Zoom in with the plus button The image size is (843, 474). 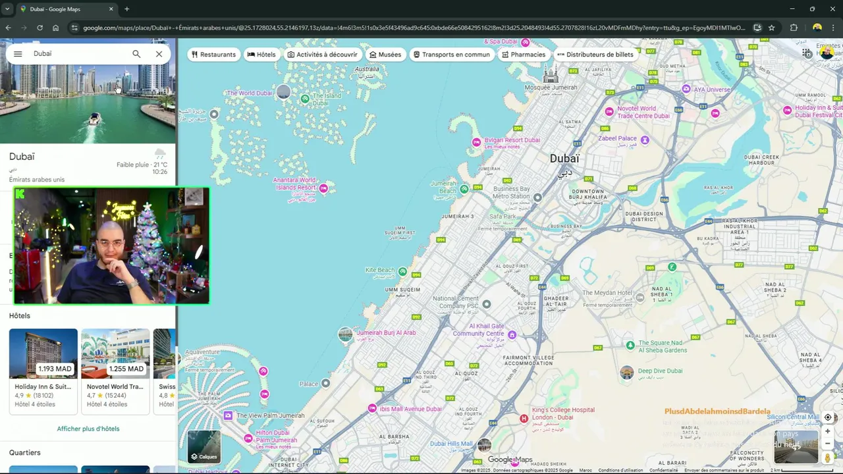coord(828,431)
